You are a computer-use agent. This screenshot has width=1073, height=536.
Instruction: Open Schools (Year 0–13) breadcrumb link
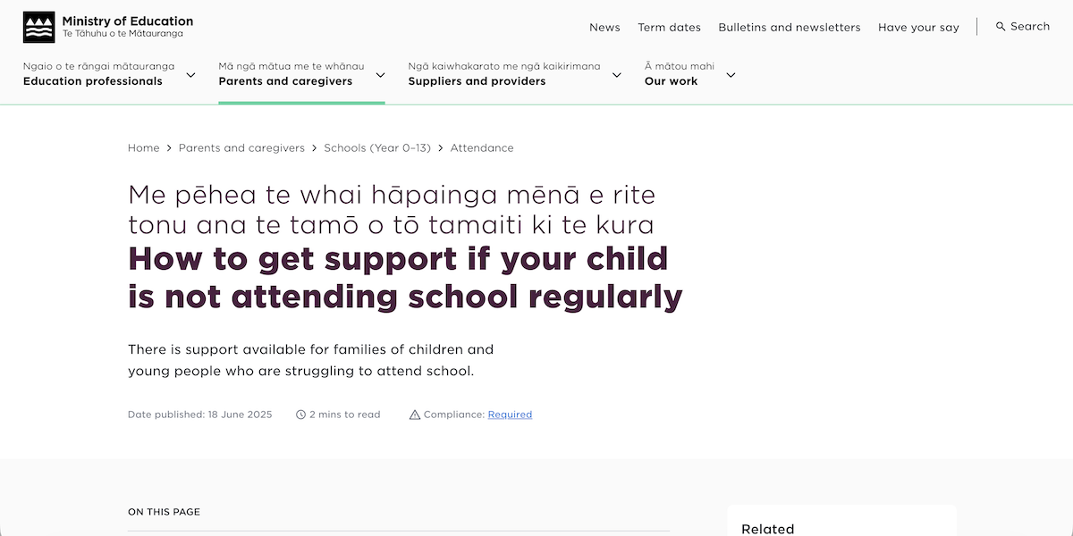(x=377, y=147)
